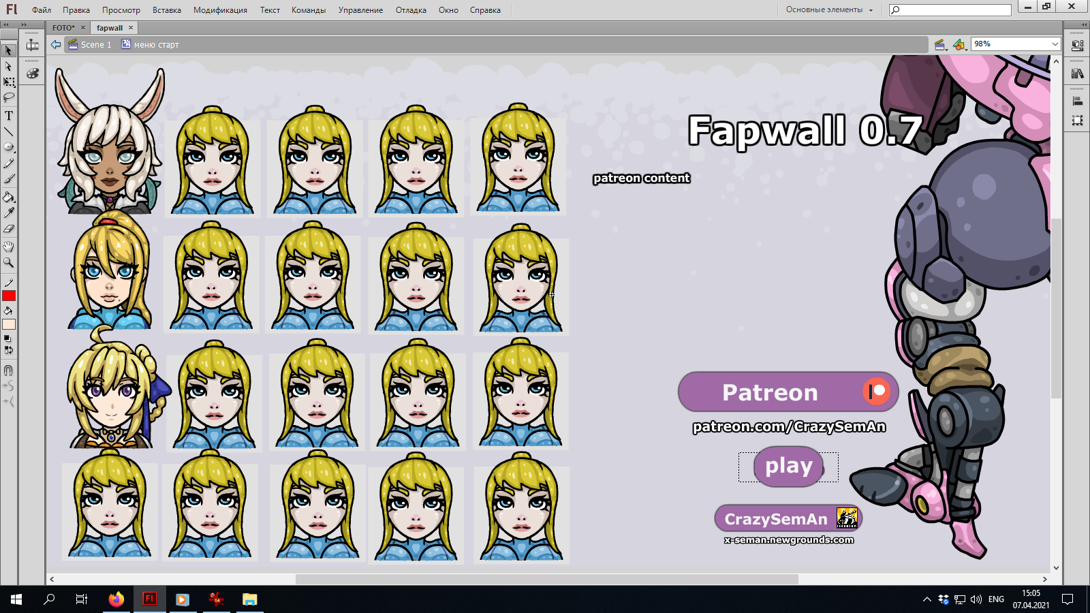
Task: Collapse the tools panel with double arrows
Action: pos(6,25)
